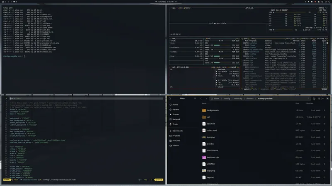Star the backgrounds folder
This screenshot has height=186, width=332.
[324, 110]
